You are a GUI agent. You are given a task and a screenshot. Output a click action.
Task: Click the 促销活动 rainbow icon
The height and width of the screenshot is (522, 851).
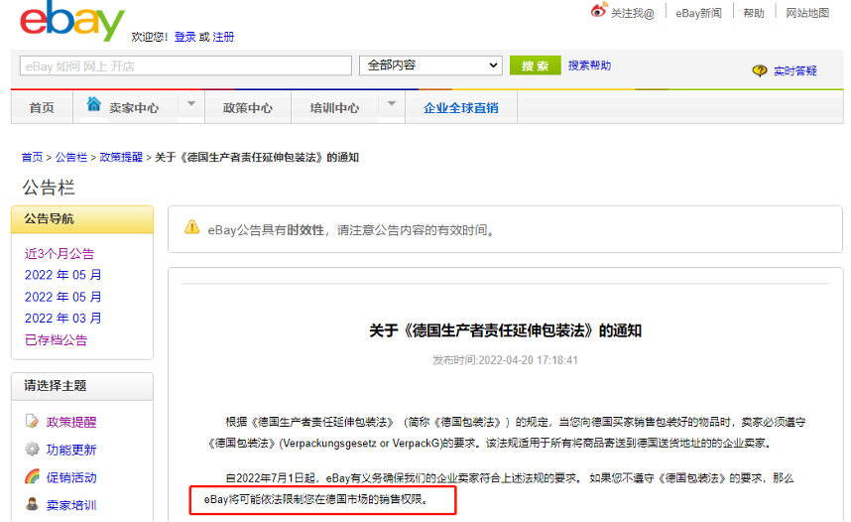[32, 477]
